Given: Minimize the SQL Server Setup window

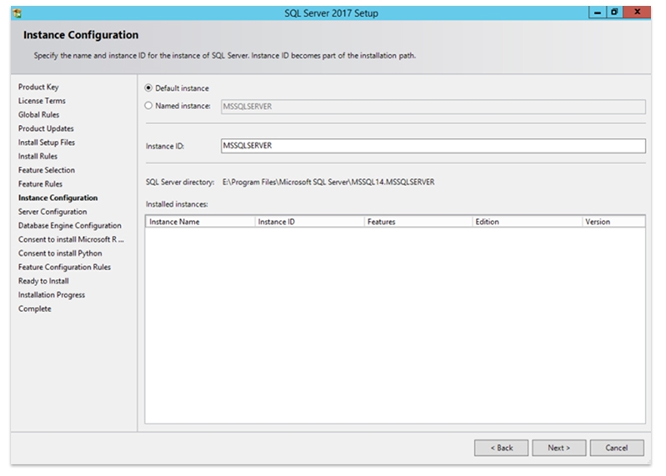Looking at the screenshot, I should [598, 13].
